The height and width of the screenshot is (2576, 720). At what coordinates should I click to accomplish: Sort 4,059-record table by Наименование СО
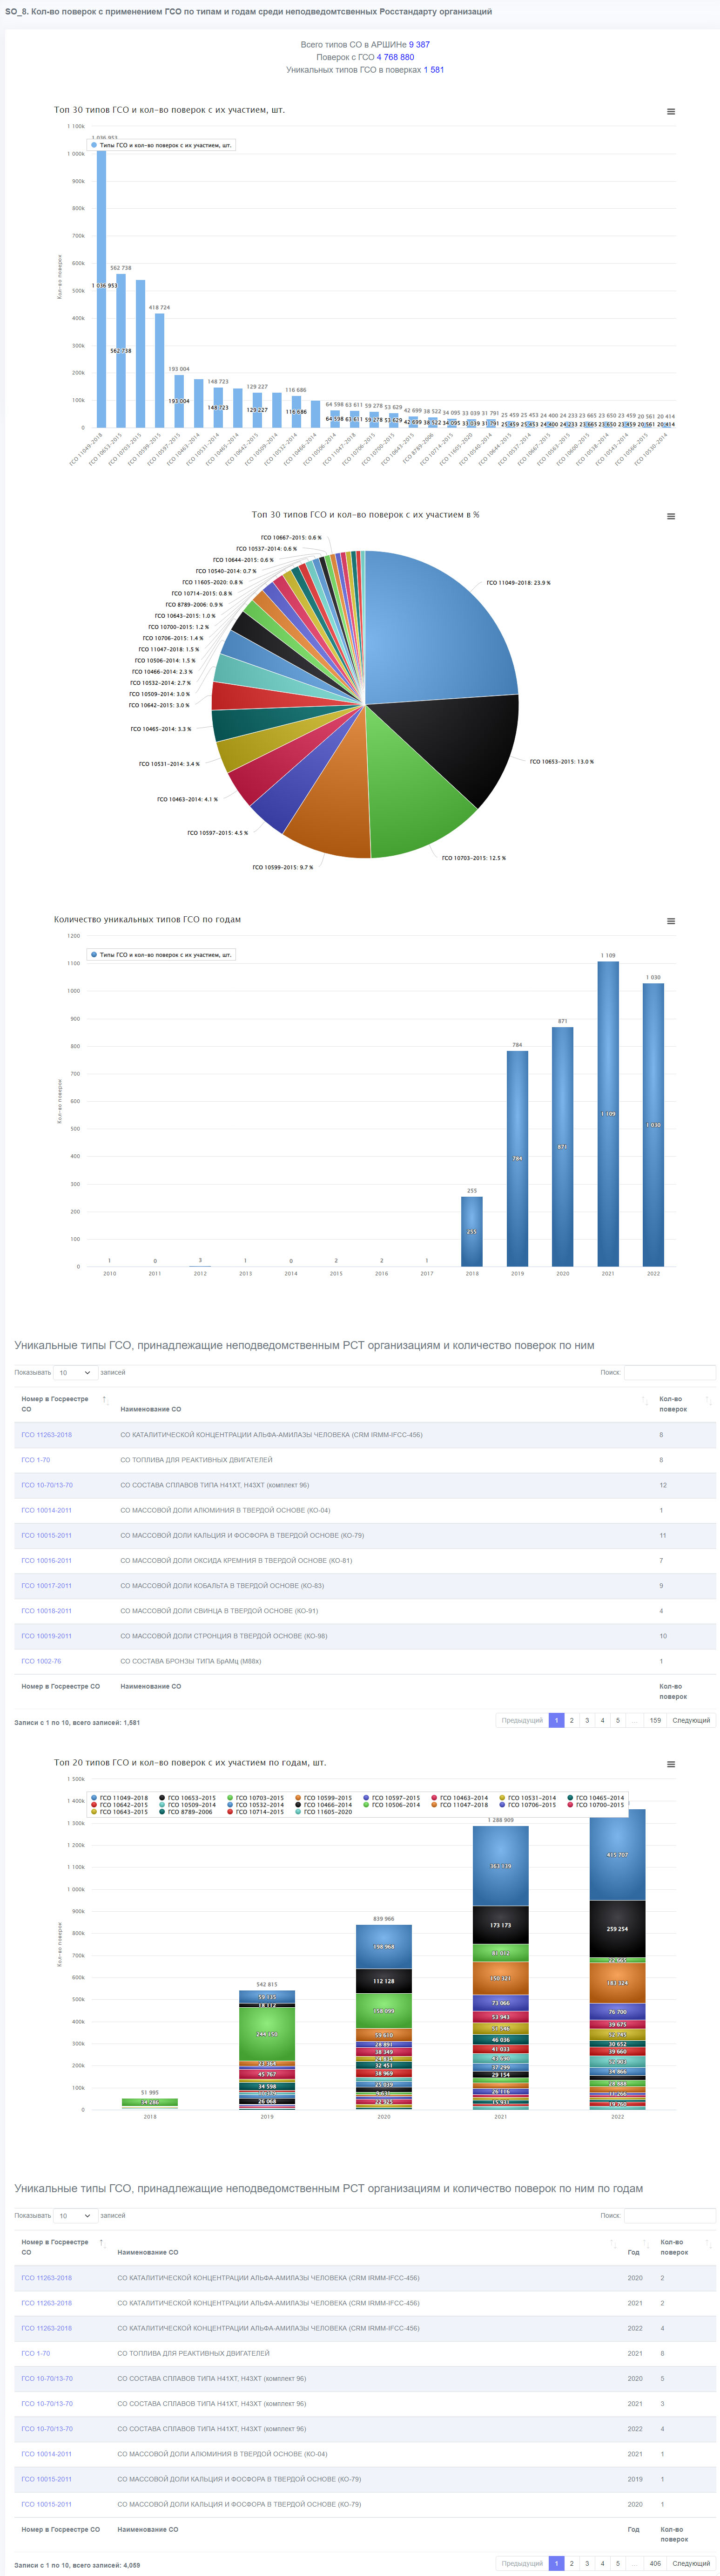click(365, 2247)
